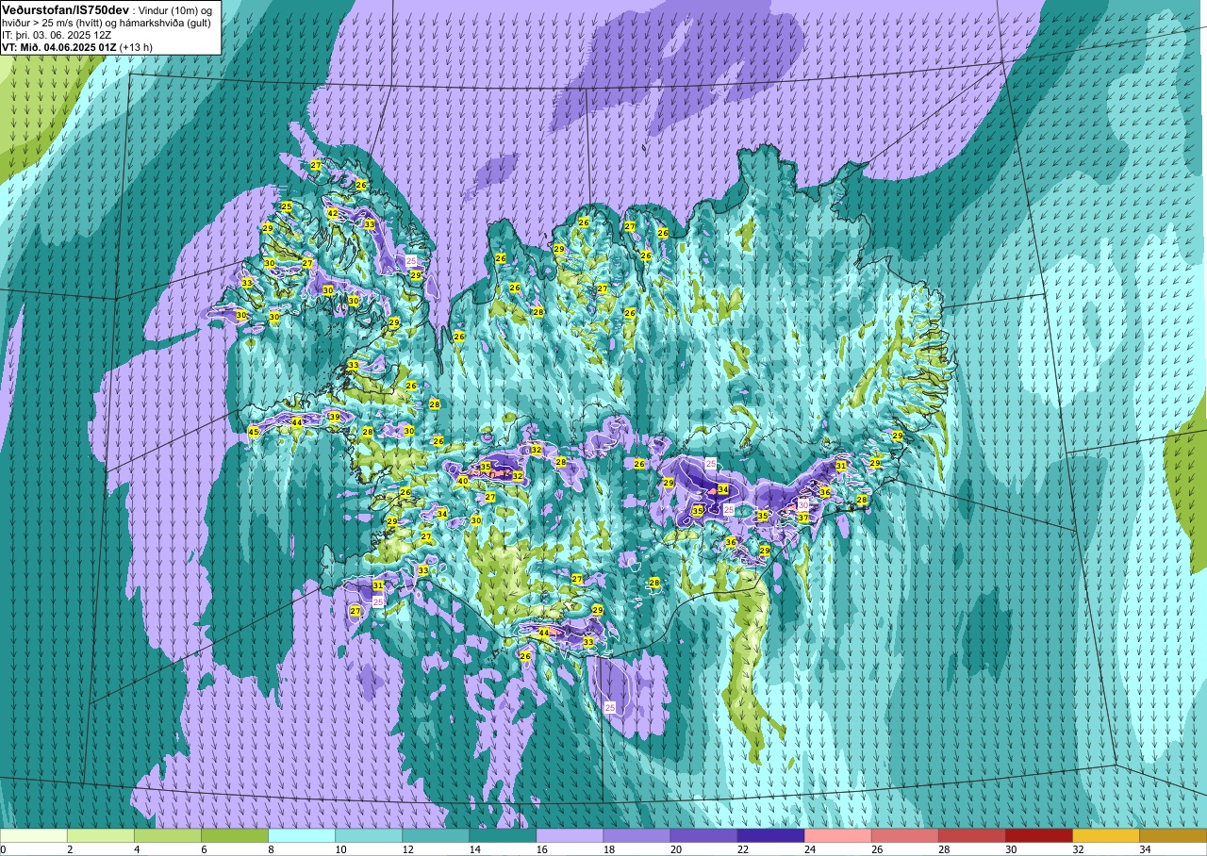This screenshot has width=1207, height=856.
Task: Click the 'Veðurstofan/IS750dev' title text
Action: [x=65, y=9]
